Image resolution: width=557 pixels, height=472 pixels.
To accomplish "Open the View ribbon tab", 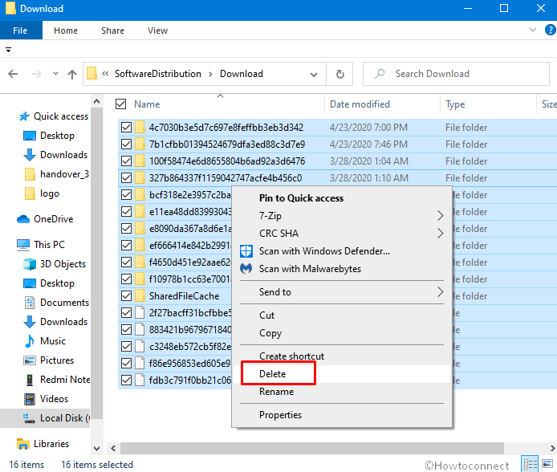I will point(158,31).
